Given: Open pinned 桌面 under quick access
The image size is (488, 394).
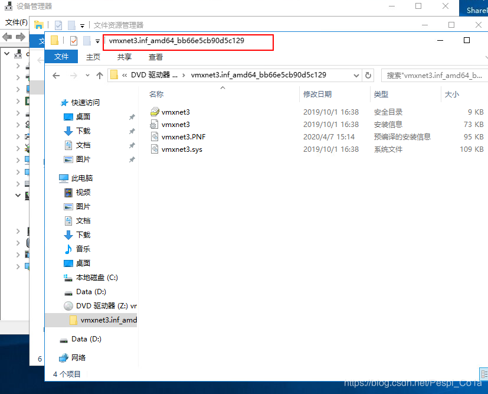Looking at the screenshot, I should click(83, 117).
